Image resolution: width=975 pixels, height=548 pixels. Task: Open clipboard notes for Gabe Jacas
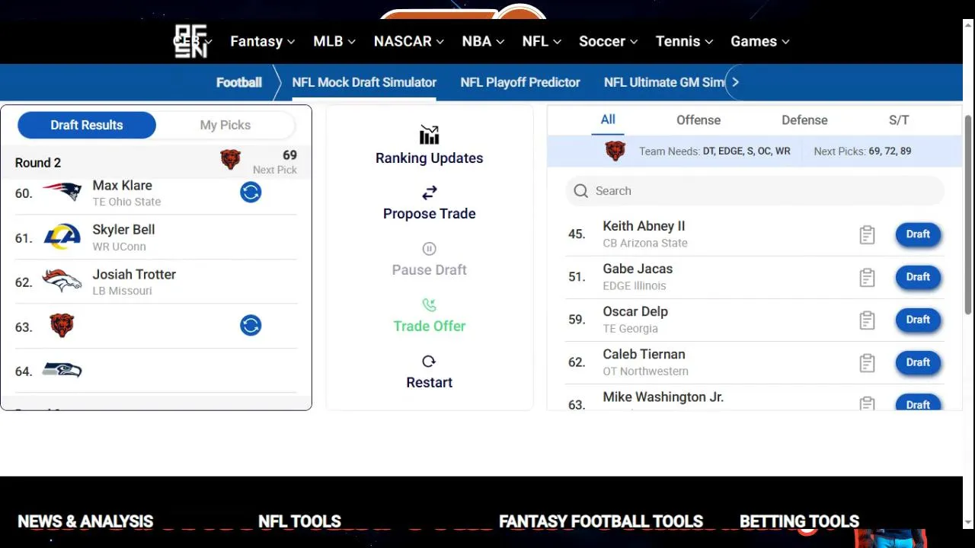[867, 278]
